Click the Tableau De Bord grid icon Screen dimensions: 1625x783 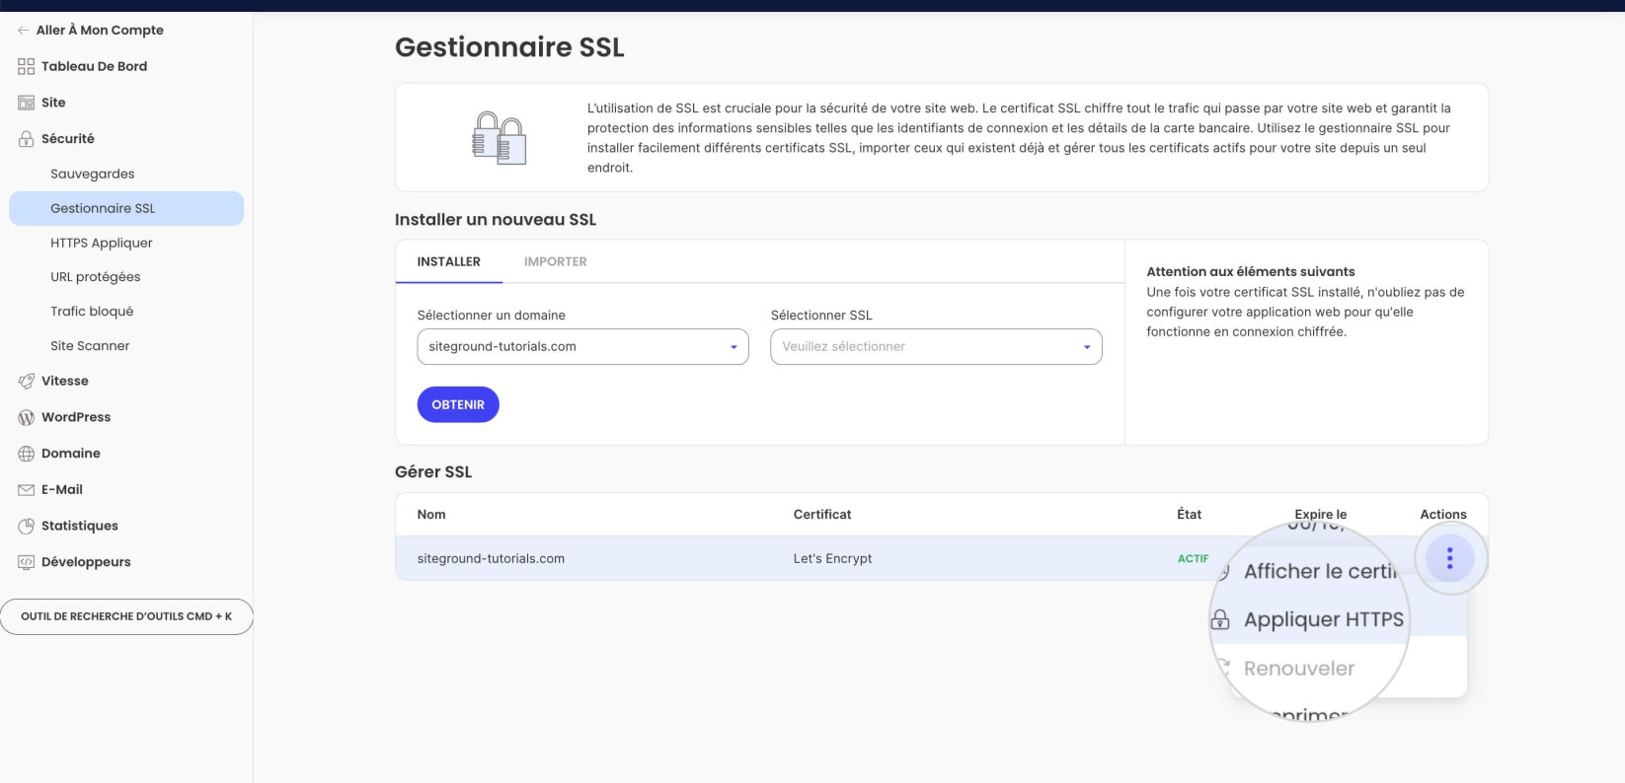click(26, 66)
